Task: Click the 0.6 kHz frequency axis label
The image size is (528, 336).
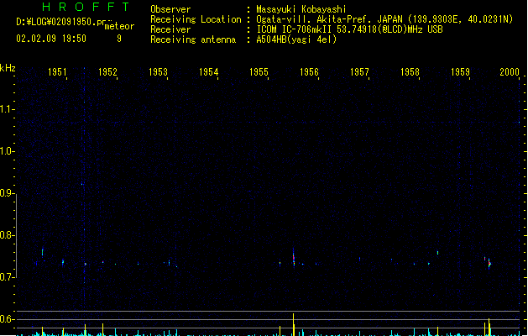Action: (7, 319)
